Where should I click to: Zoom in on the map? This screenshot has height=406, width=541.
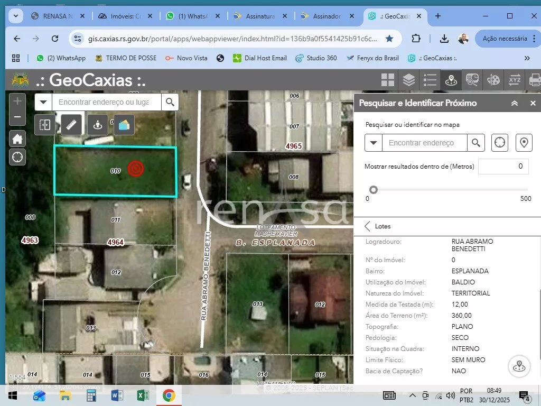(17, 100)
